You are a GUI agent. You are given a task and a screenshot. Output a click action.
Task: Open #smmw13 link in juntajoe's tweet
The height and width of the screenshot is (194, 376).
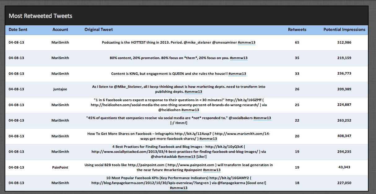click(x=193, y=92)
